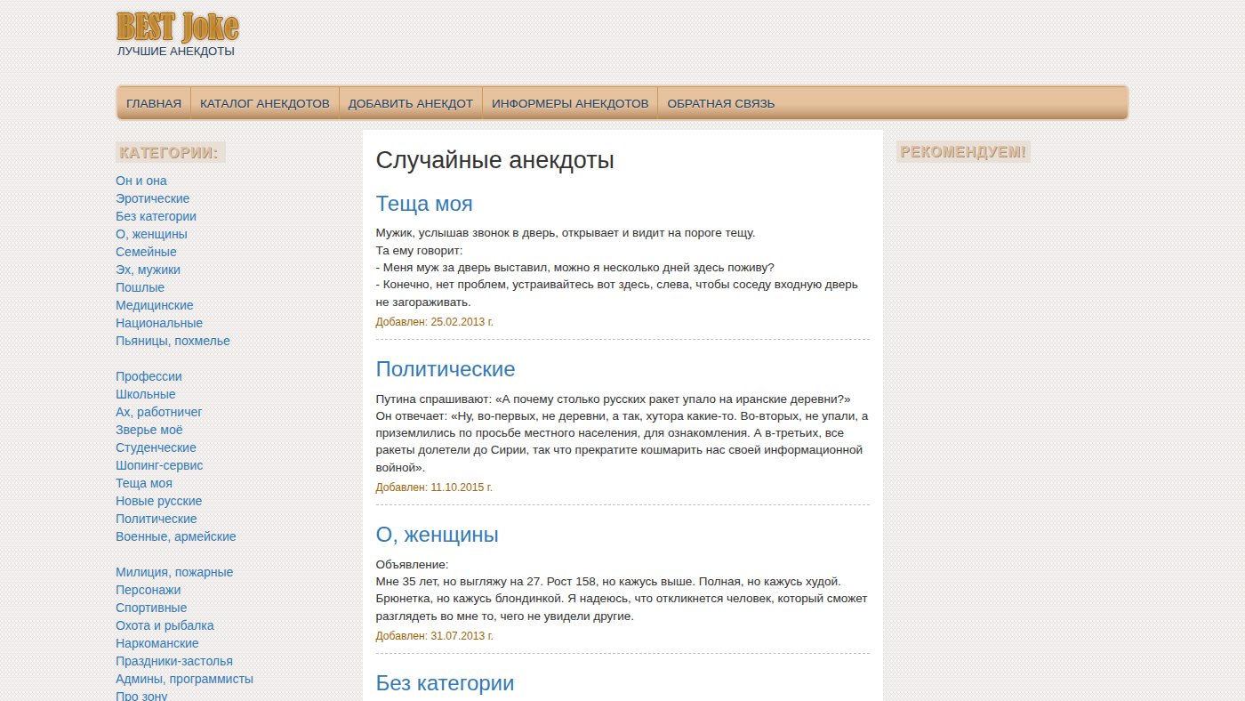Select the Пошлые category
Screen dimensions: 1245x701
pos(140,287)
